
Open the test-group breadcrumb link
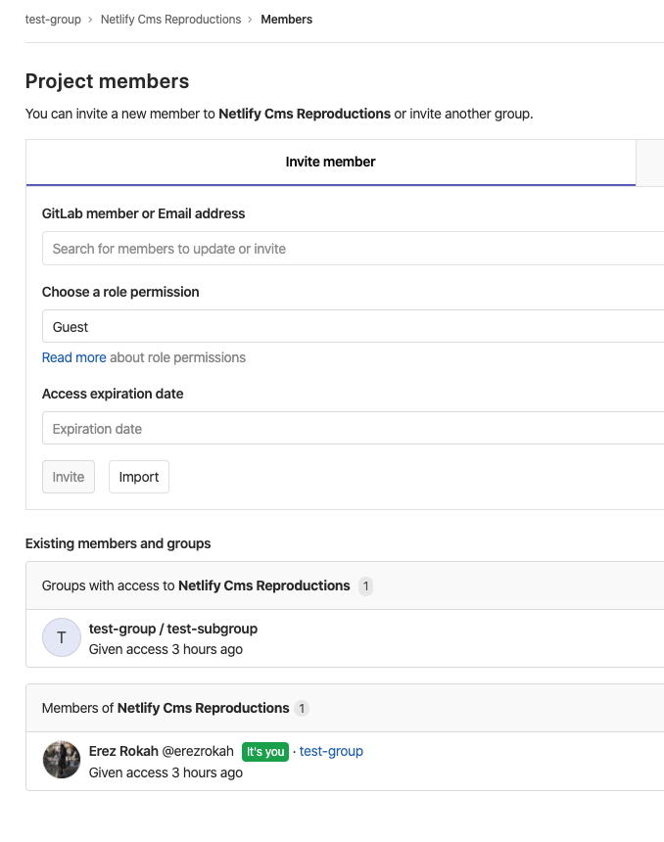coord(53,20)
